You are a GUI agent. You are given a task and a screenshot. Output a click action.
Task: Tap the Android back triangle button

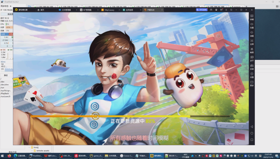point(252,127)
